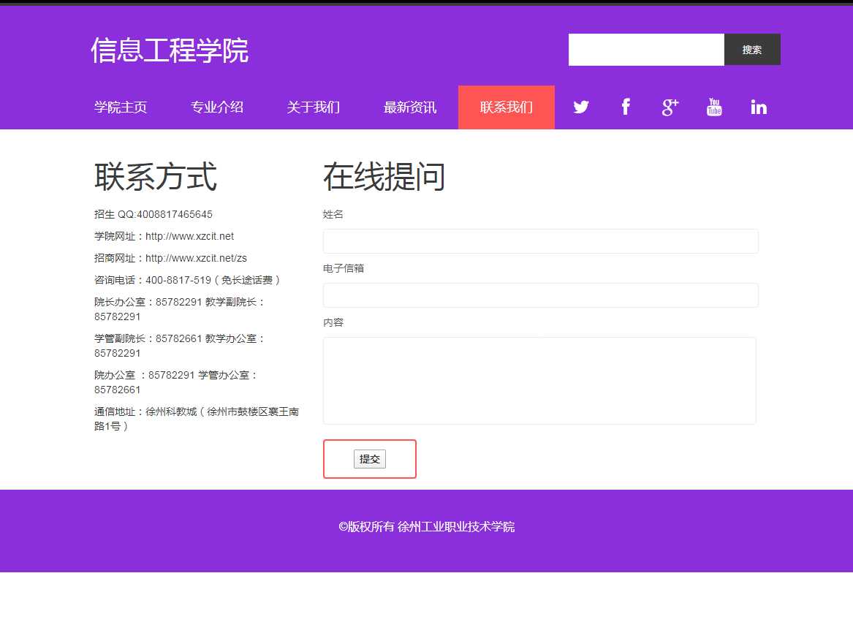Click inside the 内容 message textarea
853x641 pixels.
point(539,380)
